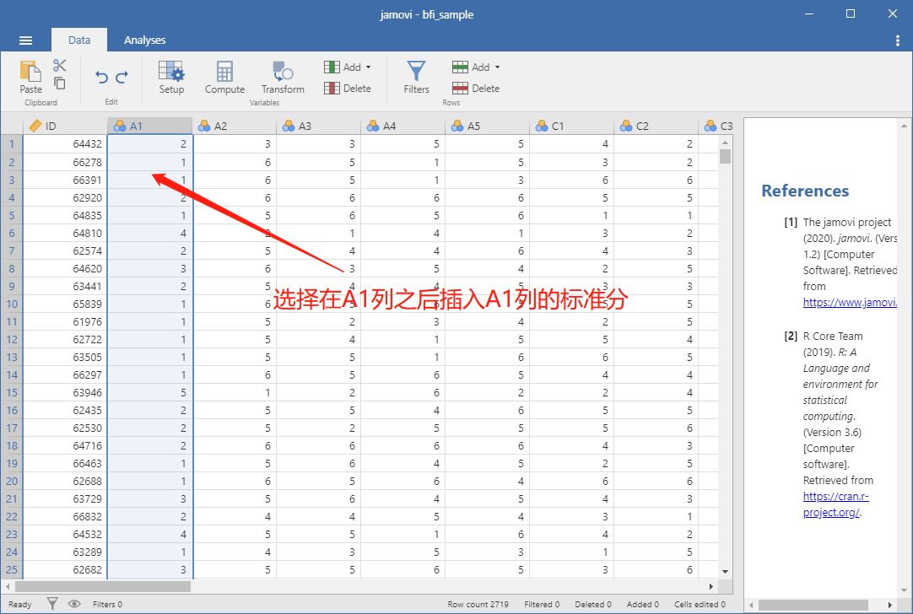Click the scissors Cut icon
The width and height of the screenshot is (913, 614).
pyautogui.click(x=59, y=65)
